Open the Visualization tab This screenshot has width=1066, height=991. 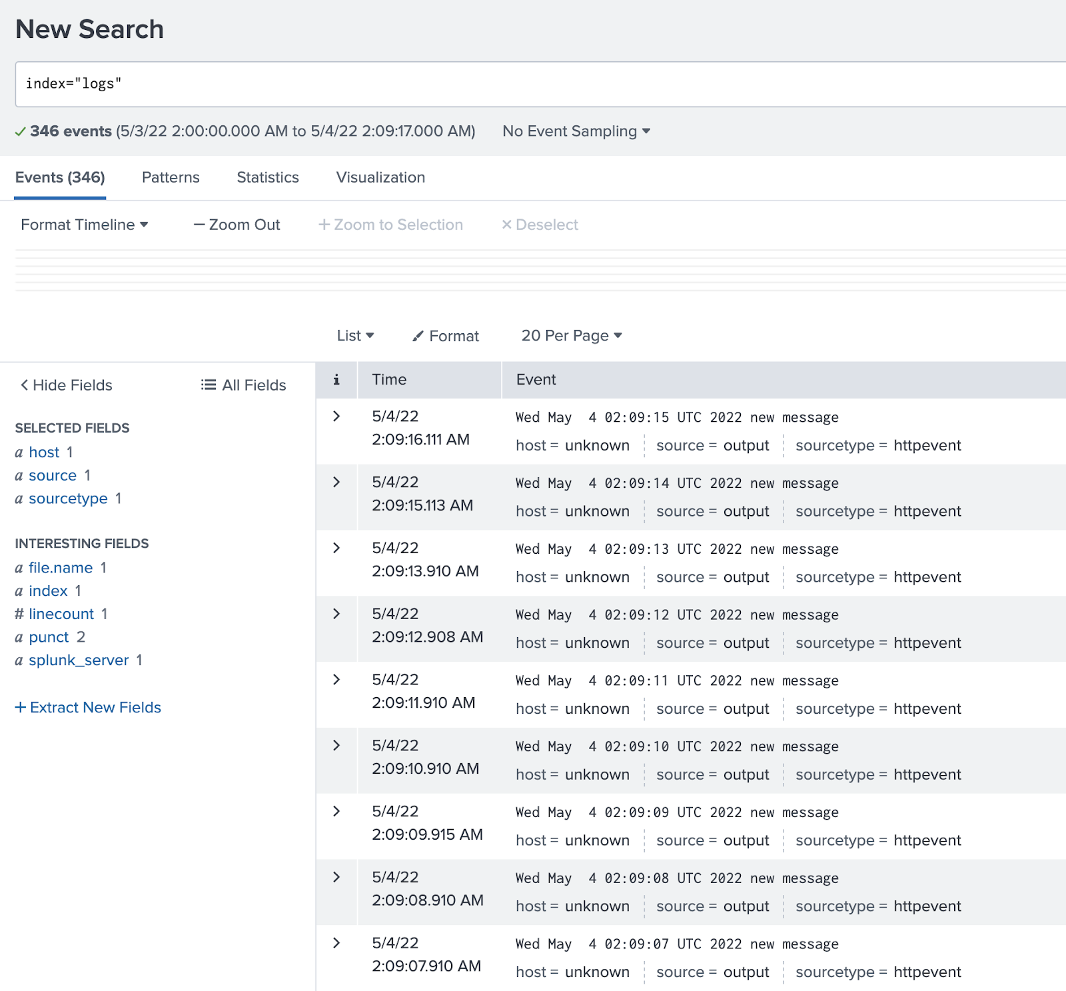click(380, 177)
